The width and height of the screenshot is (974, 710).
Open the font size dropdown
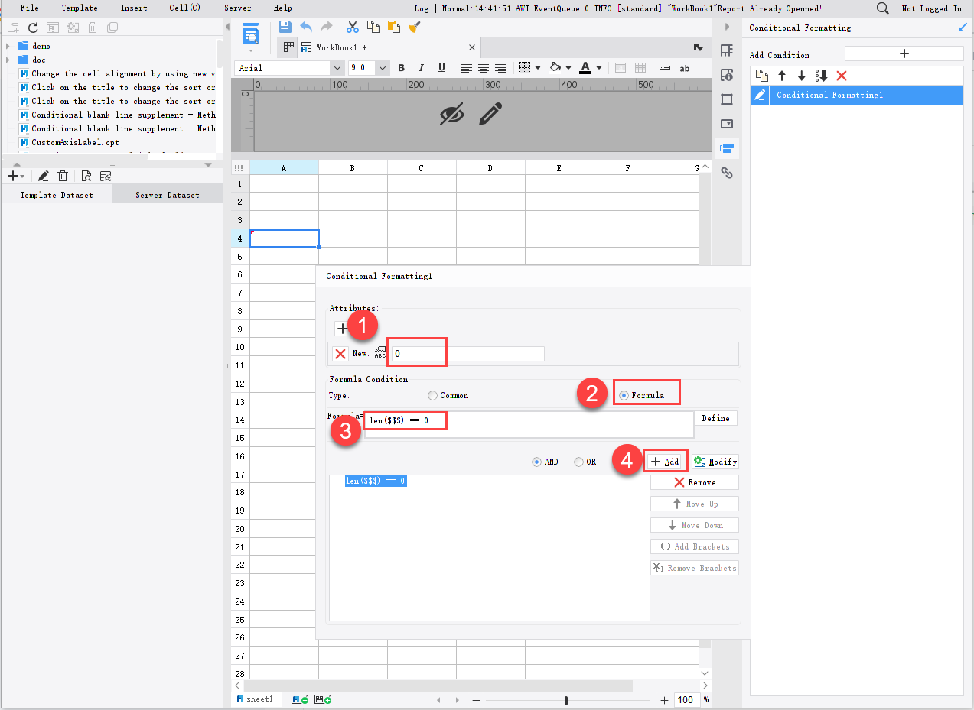click(x=382, y=67)
